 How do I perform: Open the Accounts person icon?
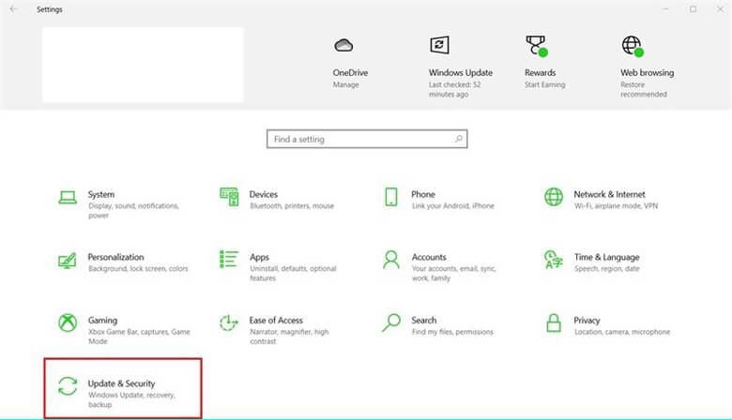(391, 260)
